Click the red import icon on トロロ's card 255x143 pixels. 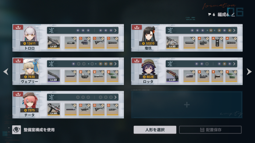[18, 27]
